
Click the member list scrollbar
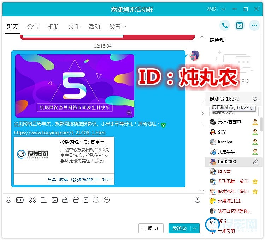click(261, 124)
